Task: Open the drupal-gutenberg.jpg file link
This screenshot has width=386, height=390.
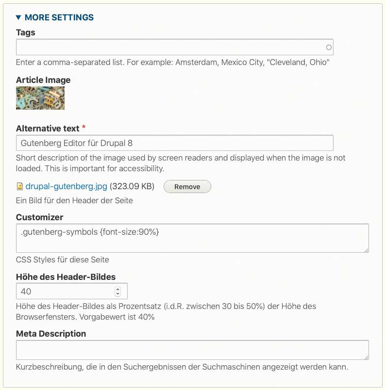Action: tap(66, 186)
